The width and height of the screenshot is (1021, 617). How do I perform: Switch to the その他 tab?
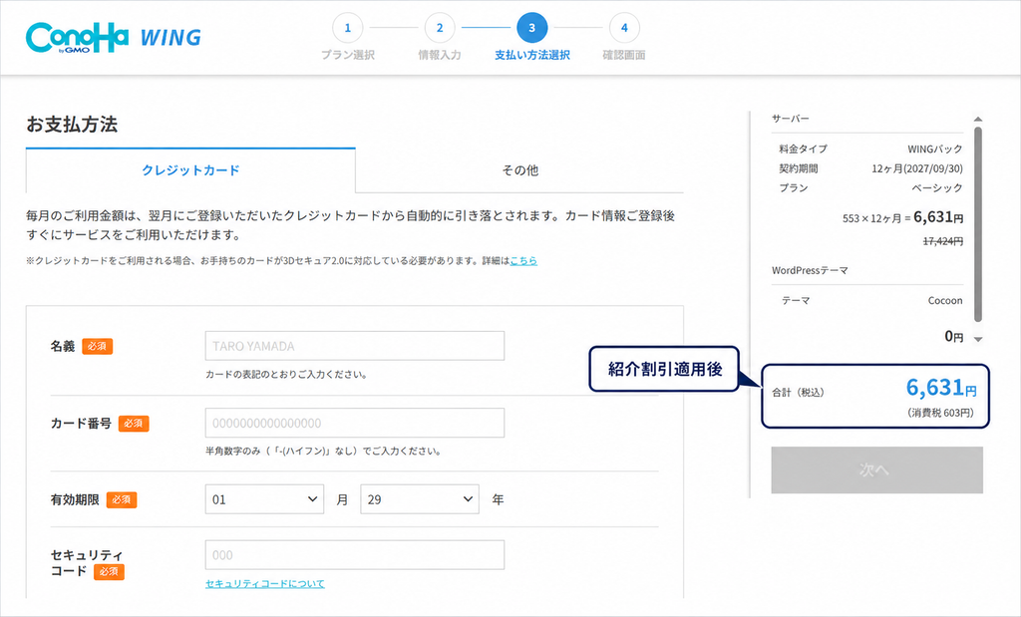coord(519,170)
